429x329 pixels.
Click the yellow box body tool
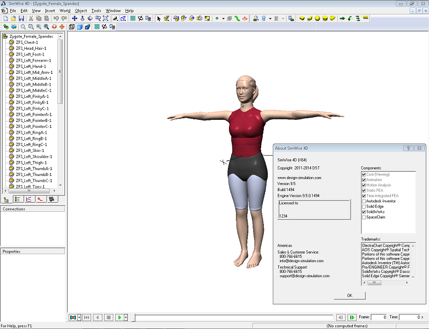302,18
